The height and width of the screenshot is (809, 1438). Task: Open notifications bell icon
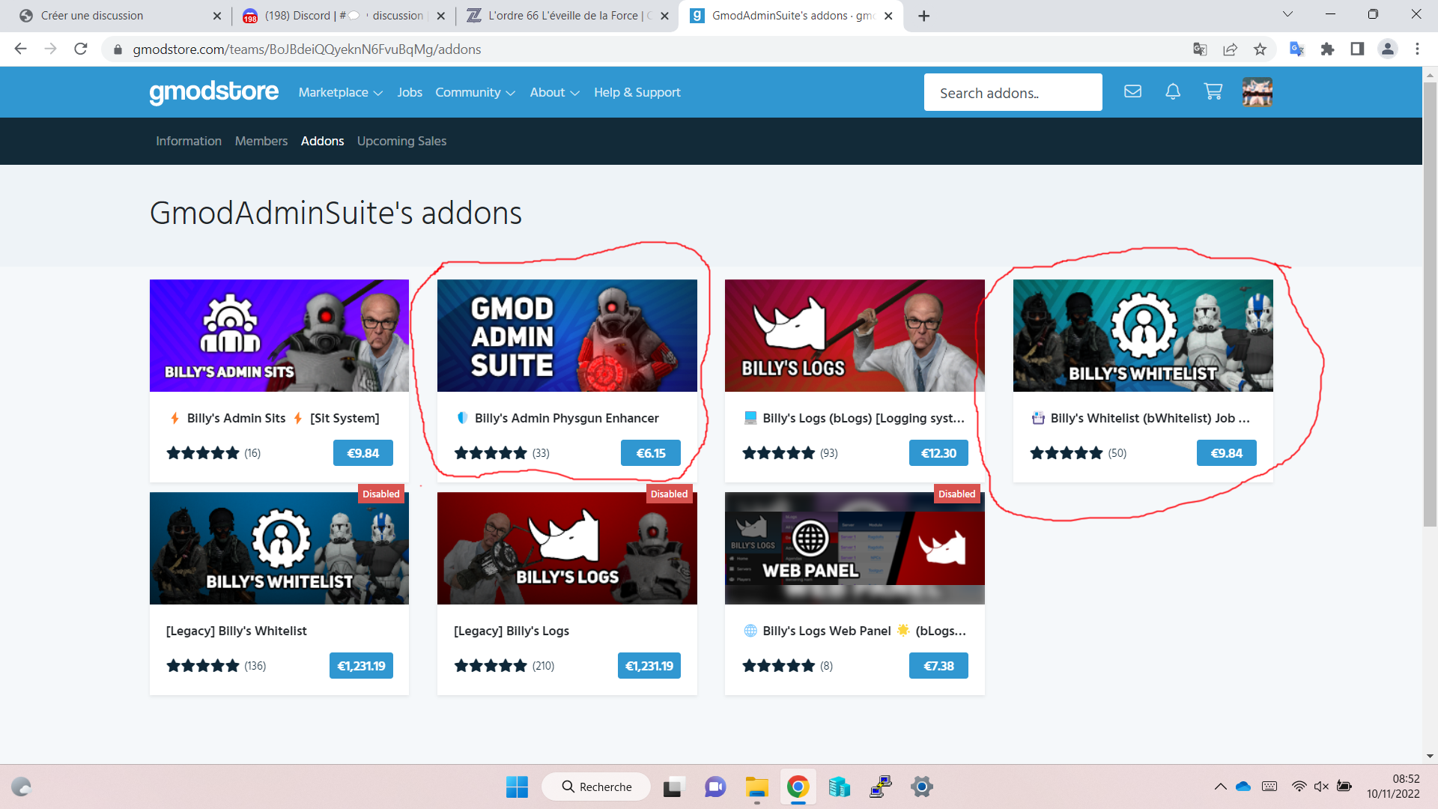pyautogui.click(x=1173, y=91)
